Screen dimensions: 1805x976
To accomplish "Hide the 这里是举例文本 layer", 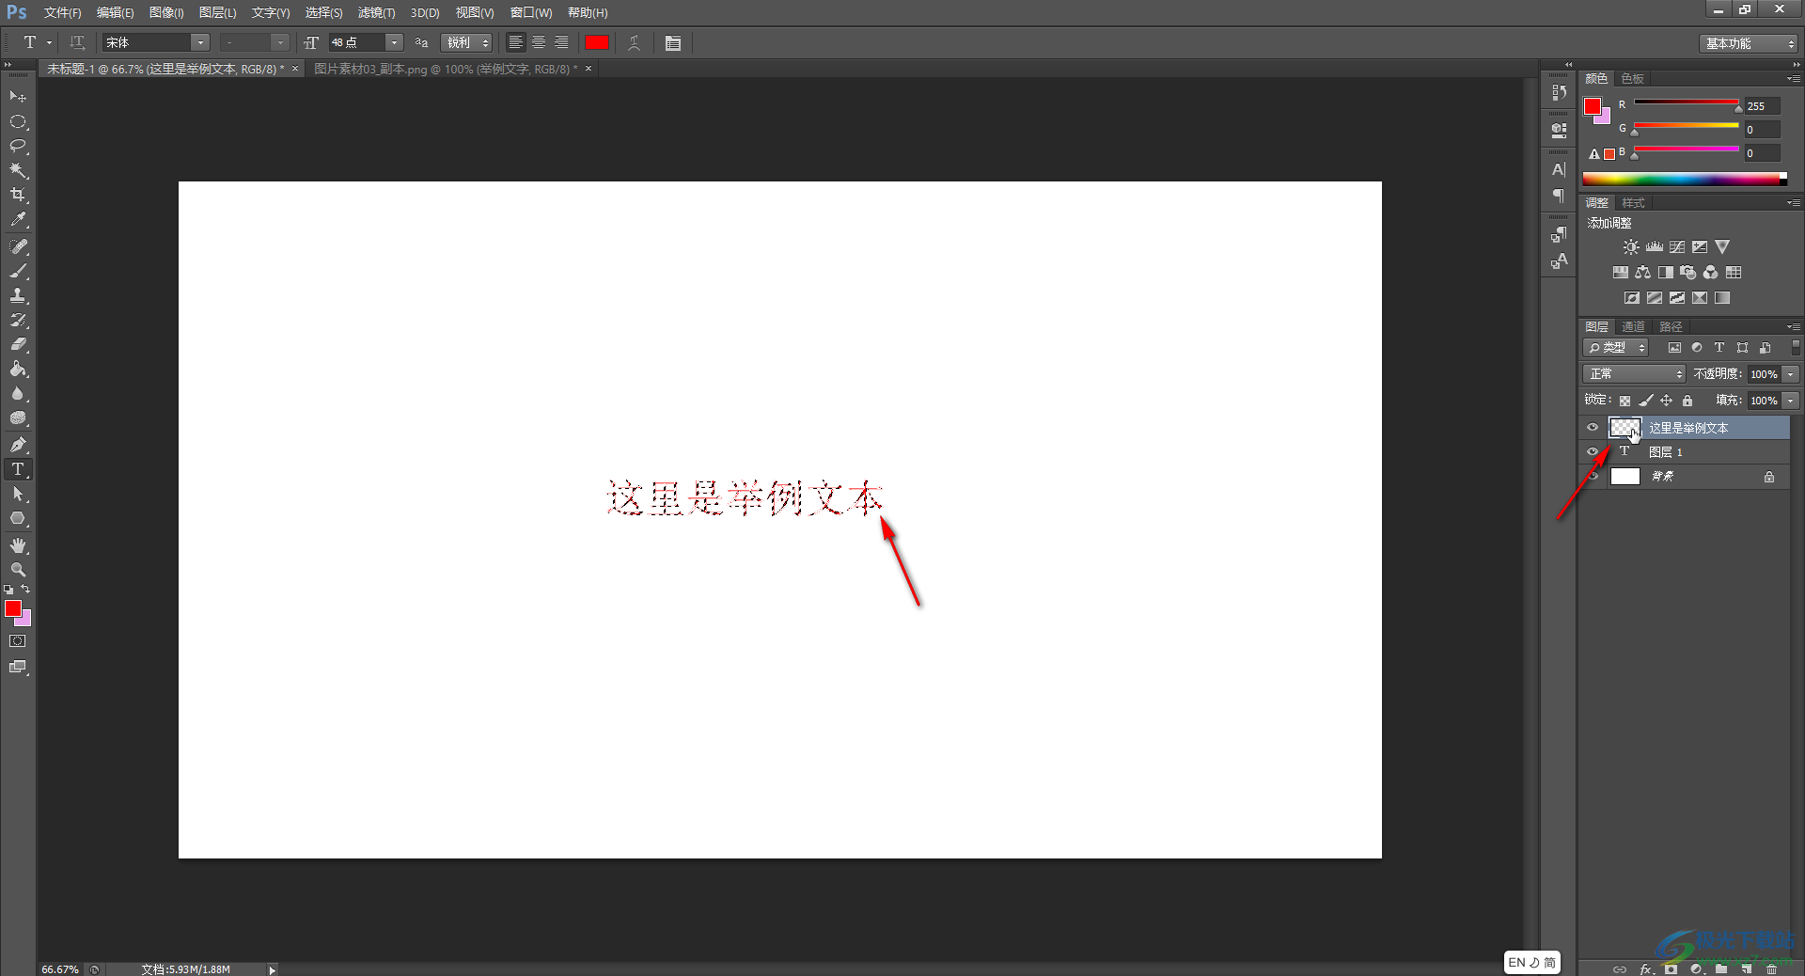I will tap(1593, 428).
